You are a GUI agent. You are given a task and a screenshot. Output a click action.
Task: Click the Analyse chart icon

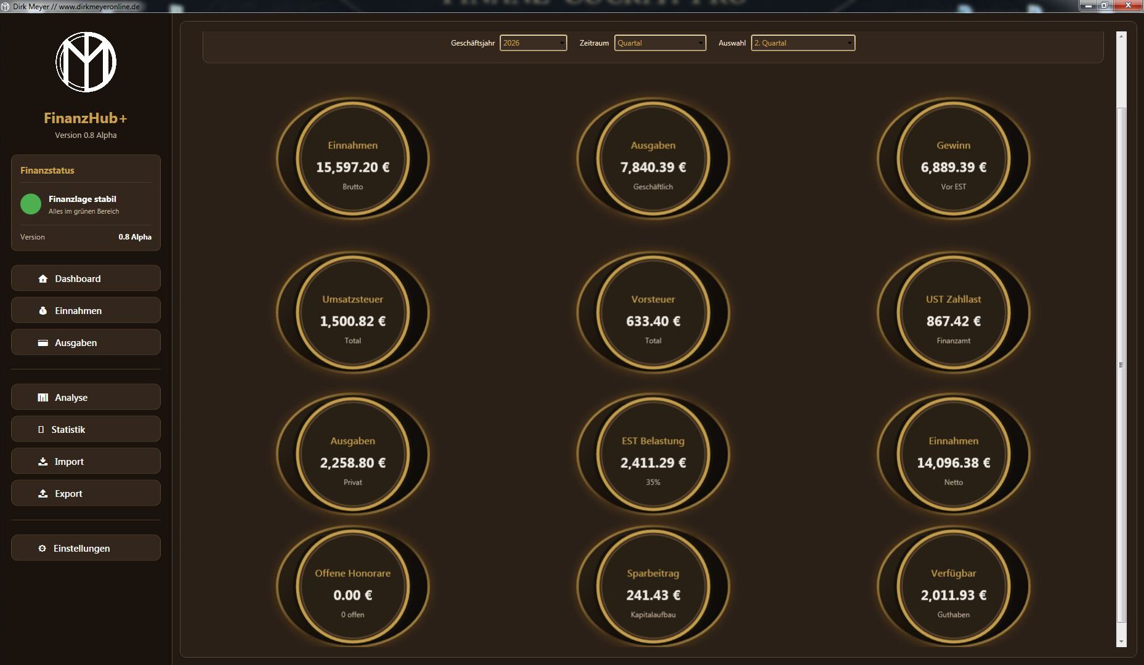43,398
